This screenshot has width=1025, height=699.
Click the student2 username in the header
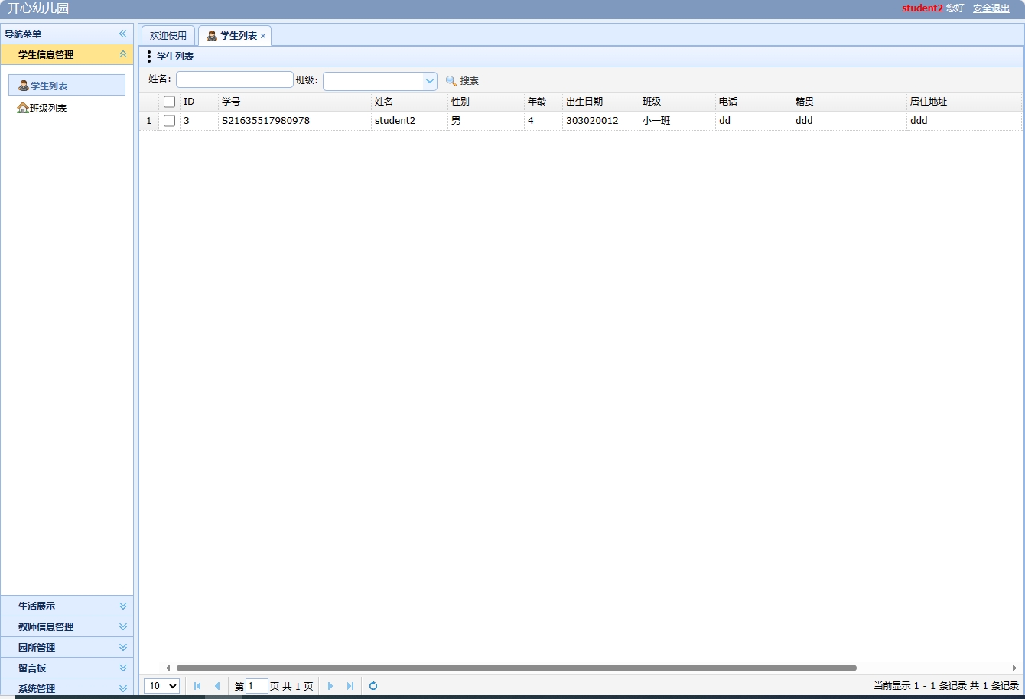922,8
